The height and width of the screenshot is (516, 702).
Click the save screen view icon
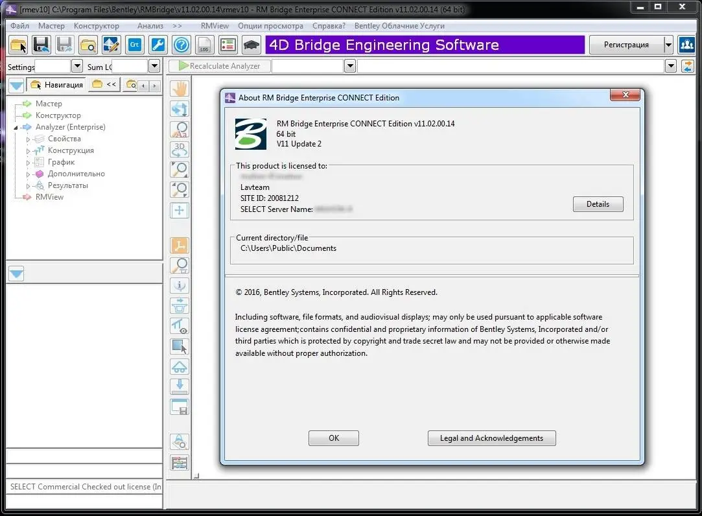click(180, 407)
